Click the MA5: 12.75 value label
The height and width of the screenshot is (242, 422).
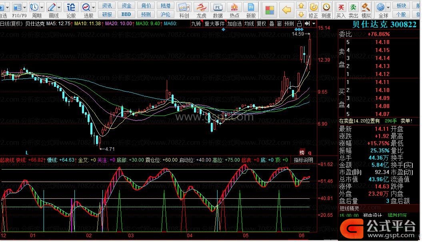(x=58, y=24)
